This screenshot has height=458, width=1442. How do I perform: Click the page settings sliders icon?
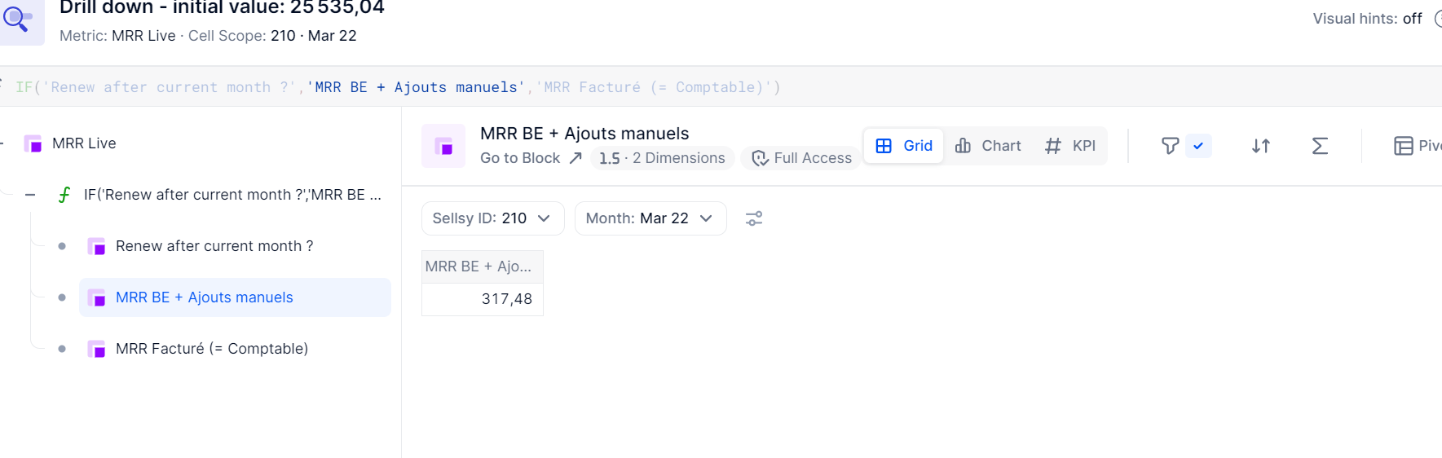point(754,218)
